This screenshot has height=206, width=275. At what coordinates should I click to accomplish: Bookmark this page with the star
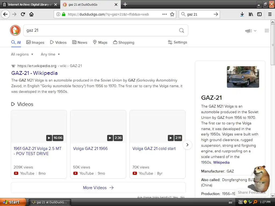pos(172,14)
